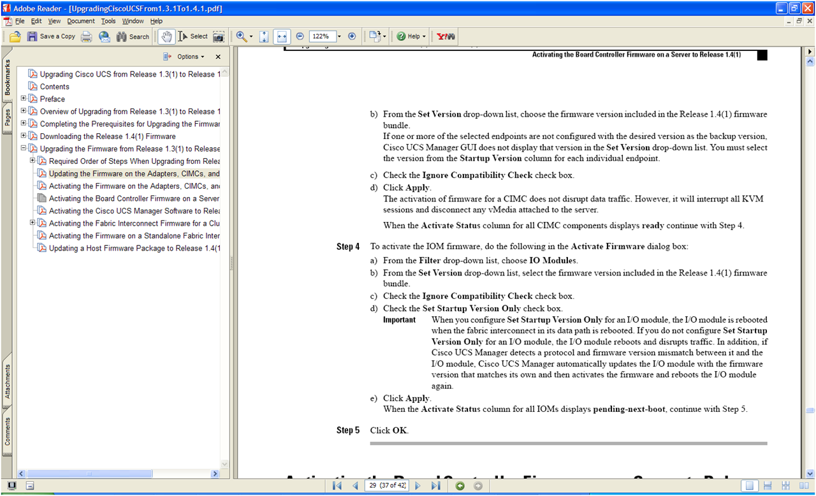Click the page number input field
The image size is (816, 496).
(x=388, y=486)
